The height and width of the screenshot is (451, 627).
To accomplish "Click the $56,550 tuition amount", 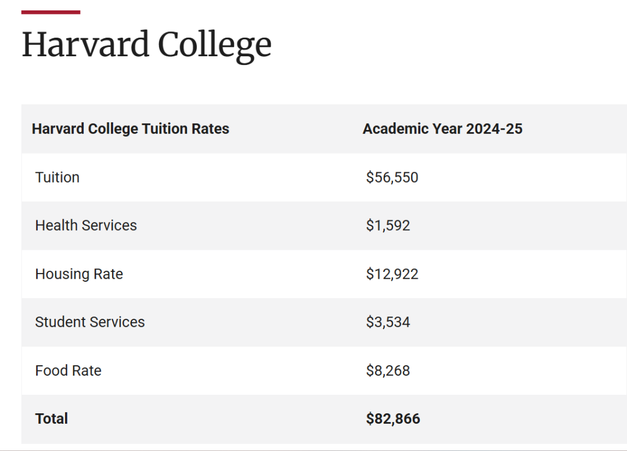I will pyautogui.click(x=392, y=177).
